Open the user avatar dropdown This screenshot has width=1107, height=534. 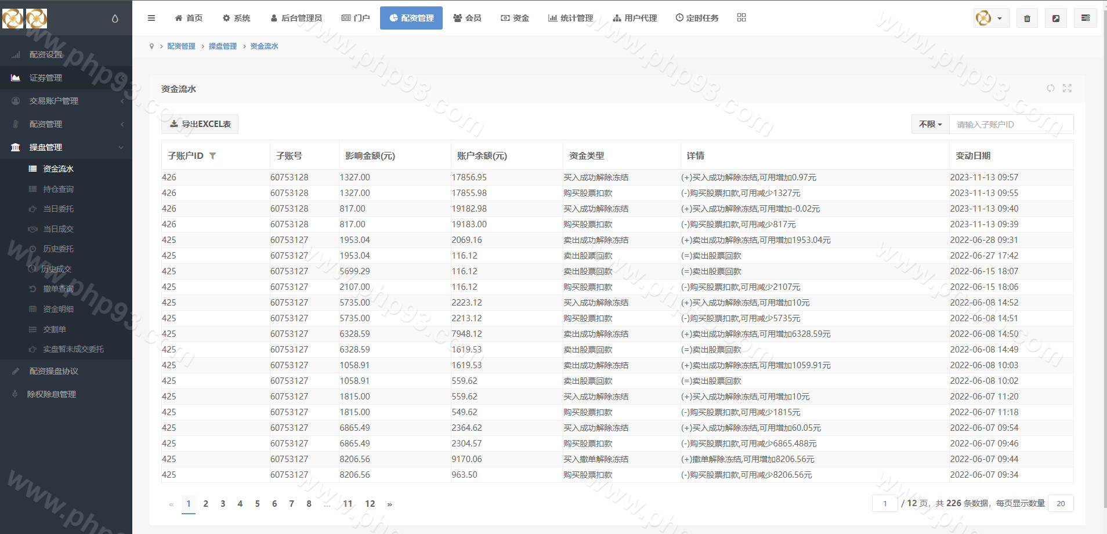(x=991, y=18)
